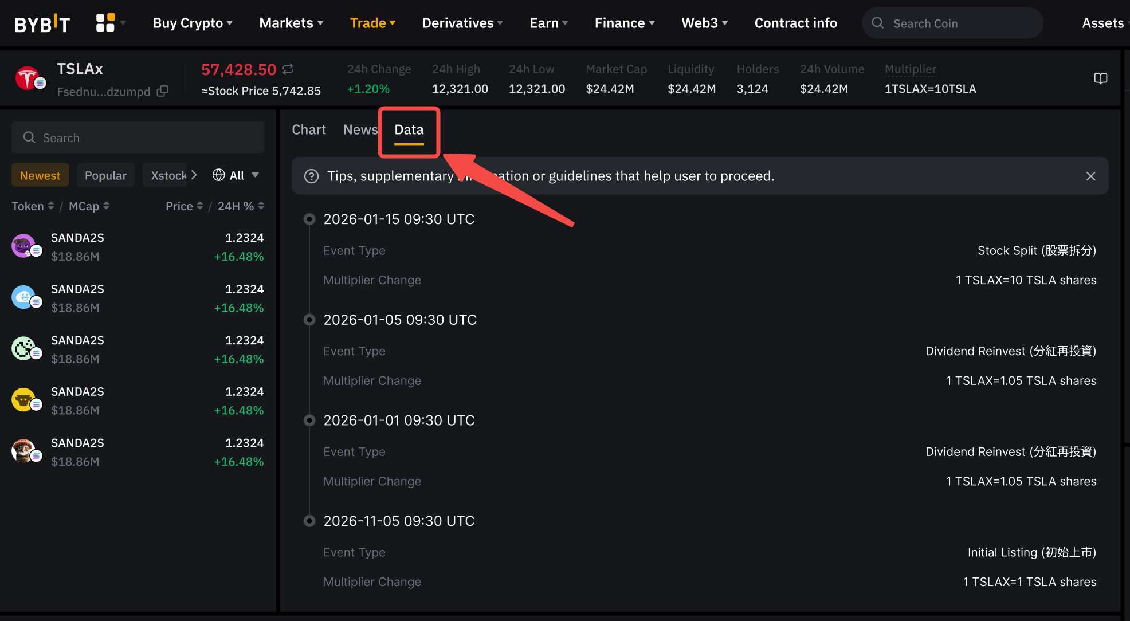This screenshot has width=1130, height=621.
Task: Click the TSLAx Tesla token icon
Action: [28, 78]
